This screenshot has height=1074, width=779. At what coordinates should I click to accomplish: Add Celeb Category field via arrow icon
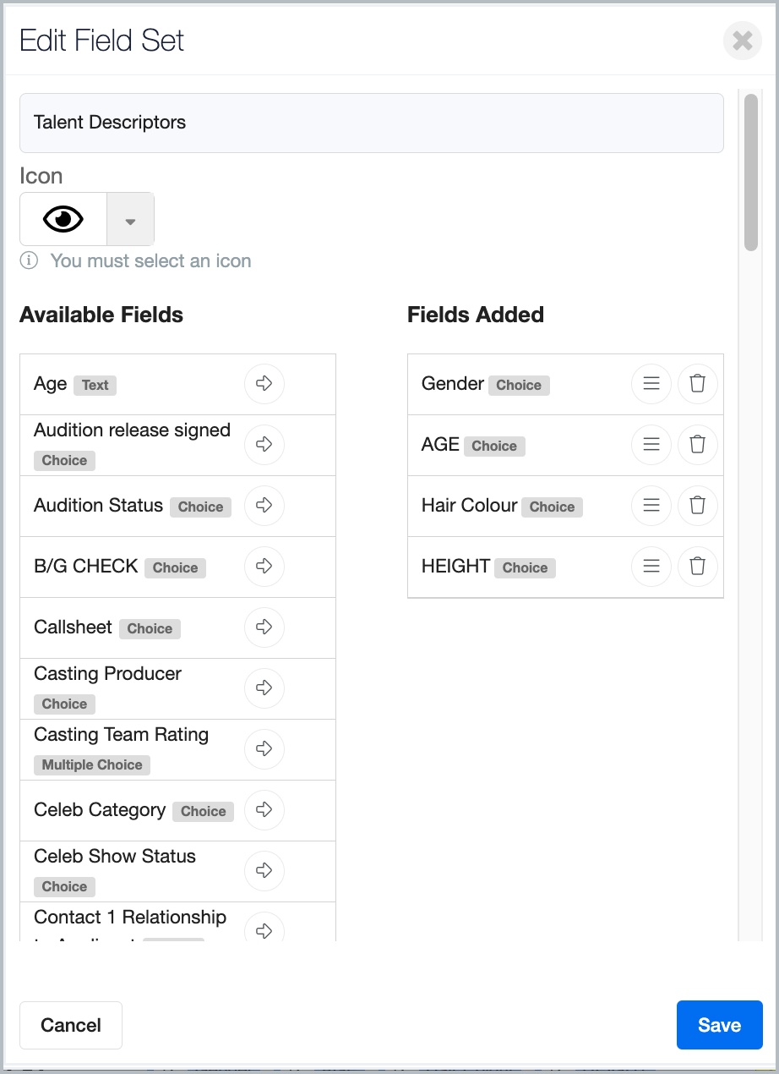click(x=264, y=810)
